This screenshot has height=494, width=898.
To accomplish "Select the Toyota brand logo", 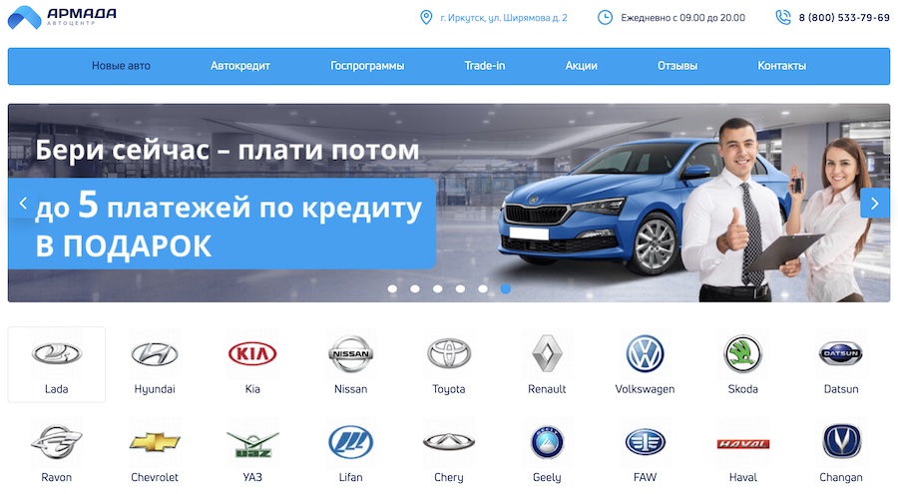I will [448, 353].
